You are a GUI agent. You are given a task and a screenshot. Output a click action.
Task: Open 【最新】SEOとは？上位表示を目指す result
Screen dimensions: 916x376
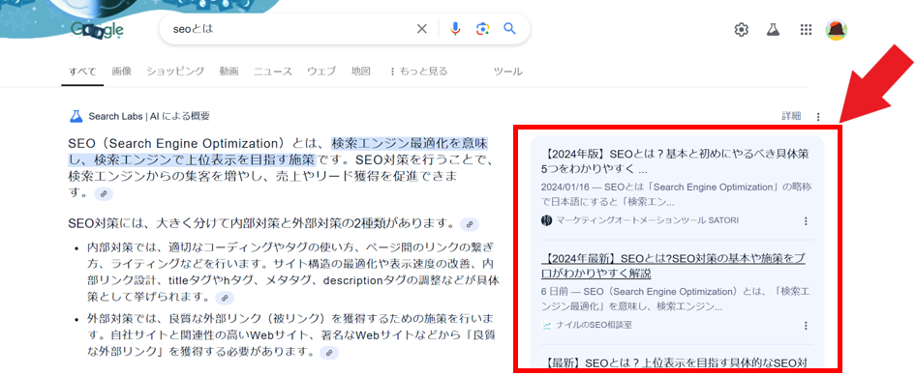click(x=675, y=363)
